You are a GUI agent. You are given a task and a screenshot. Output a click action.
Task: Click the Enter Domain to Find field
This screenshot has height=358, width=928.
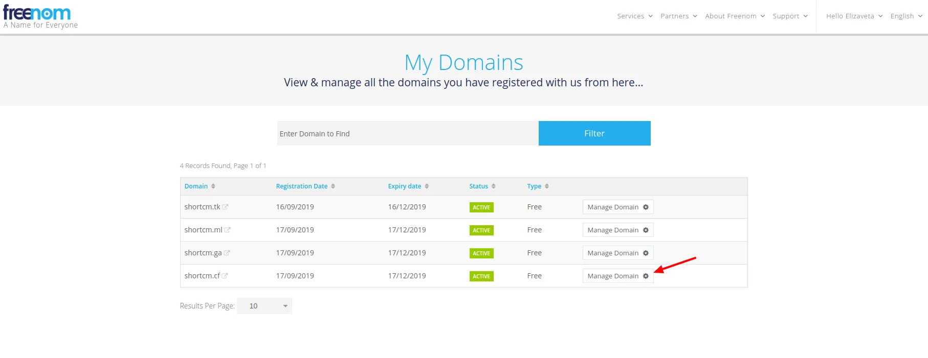(x=408, y=133)
